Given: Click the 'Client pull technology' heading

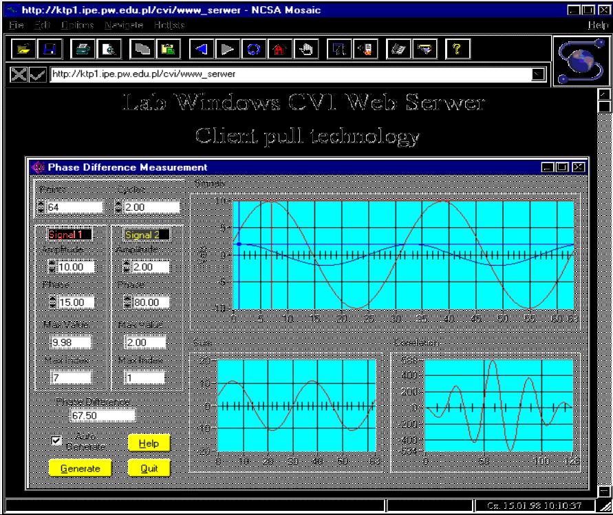Looking at the screenshot, I should (308, 136).
